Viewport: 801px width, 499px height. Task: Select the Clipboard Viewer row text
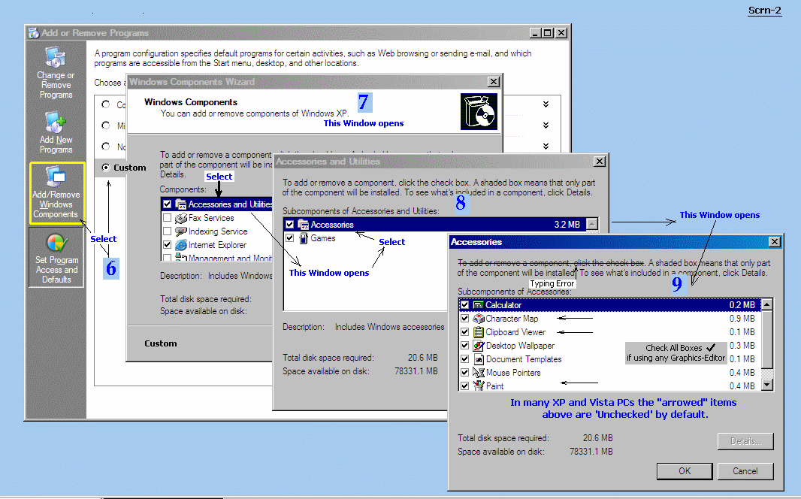pyautogui.click(x=515, y=332)
